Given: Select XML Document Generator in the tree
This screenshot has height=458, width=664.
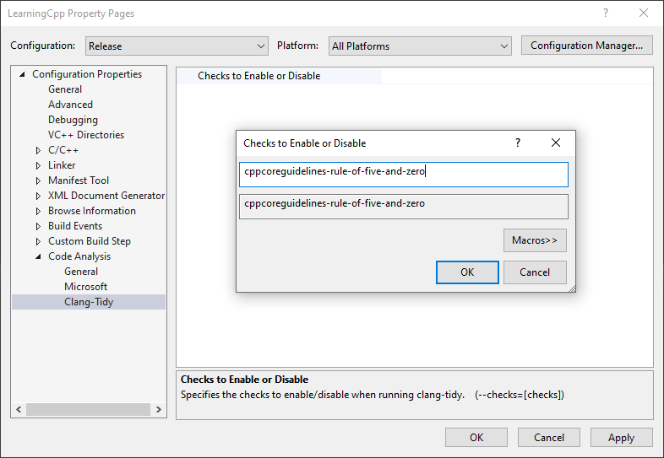Looking at the screenshot, I should 106,196.
